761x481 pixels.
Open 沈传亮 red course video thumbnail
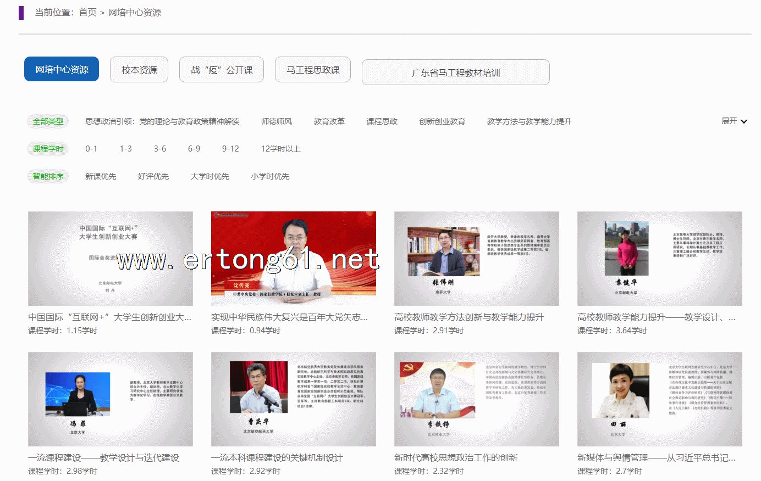click(293, 258)
